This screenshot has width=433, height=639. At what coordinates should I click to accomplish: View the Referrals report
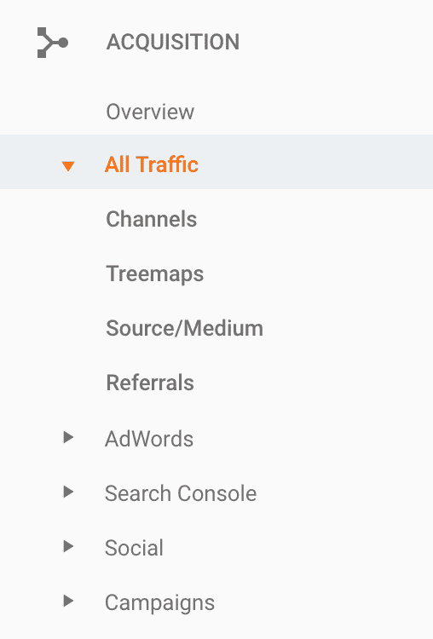click(x=150, y=383)
